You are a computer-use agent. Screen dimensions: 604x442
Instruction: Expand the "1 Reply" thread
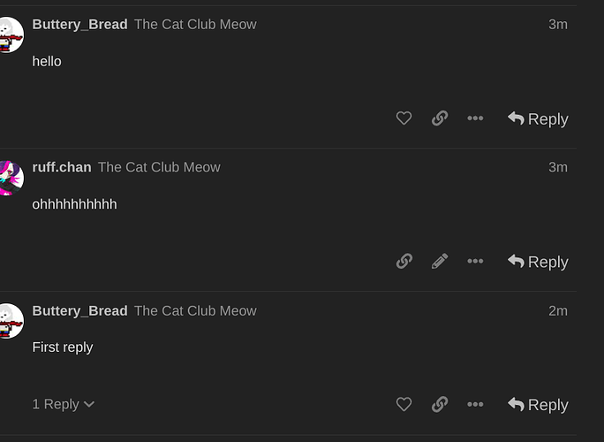(x=64, y=404)
